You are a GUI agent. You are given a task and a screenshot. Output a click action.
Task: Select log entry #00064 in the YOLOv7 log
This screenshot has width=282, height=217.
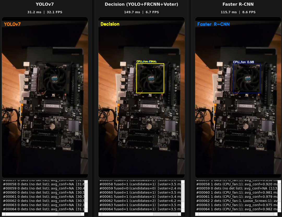coord(44,209)
